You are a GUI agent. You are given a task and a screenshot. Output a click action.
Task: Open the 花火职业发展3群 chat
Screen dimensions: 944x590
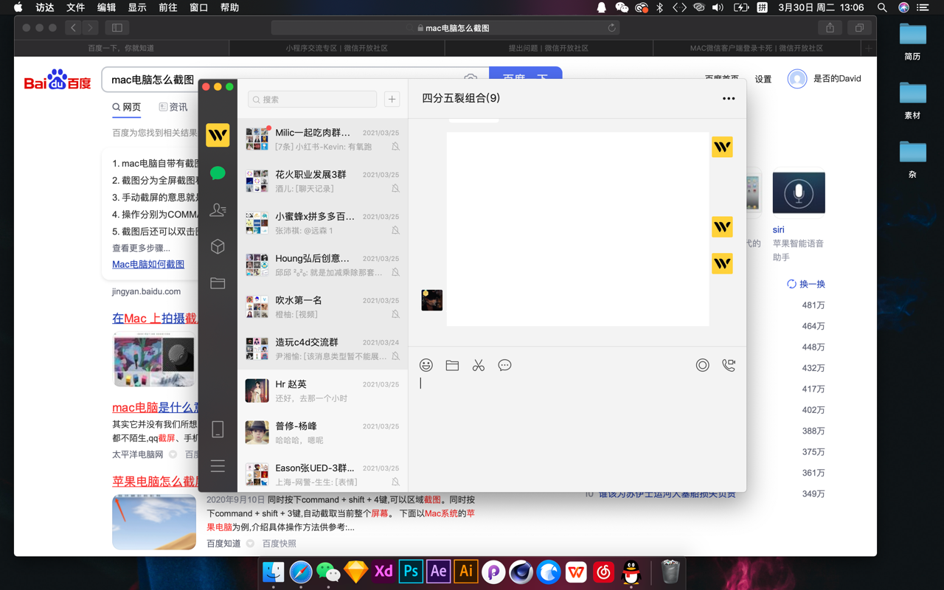[x=323, y=181]
